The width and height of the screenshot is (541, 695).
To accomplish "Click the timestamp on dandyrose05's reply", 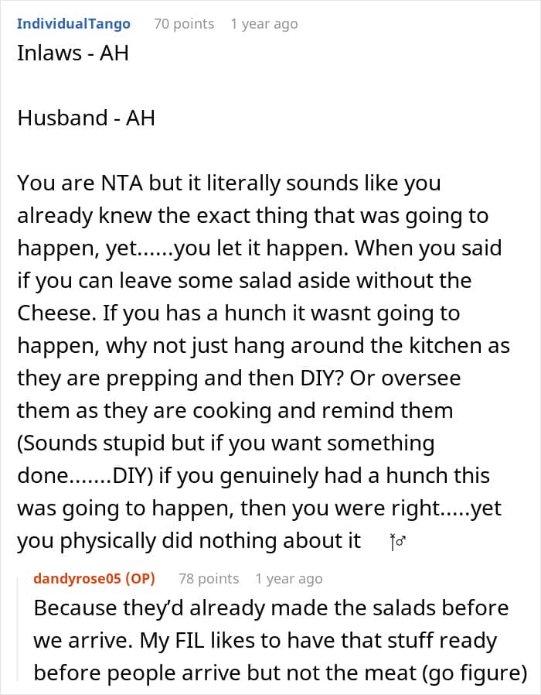I will pos(288,579).
